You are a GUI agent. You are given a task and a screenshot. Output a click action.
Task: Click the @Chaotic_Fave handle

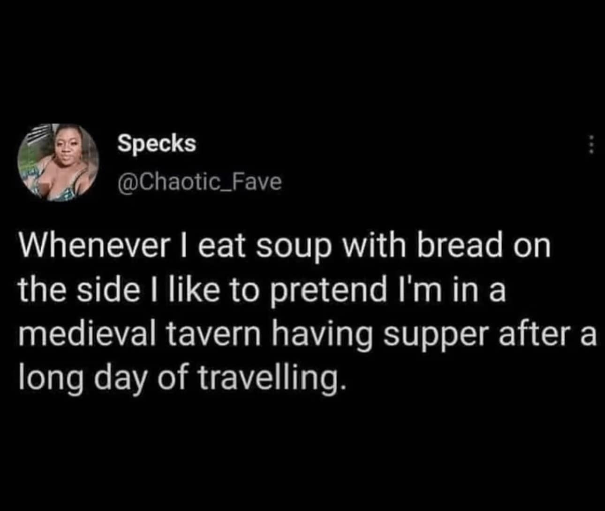(x=199, y=181)
